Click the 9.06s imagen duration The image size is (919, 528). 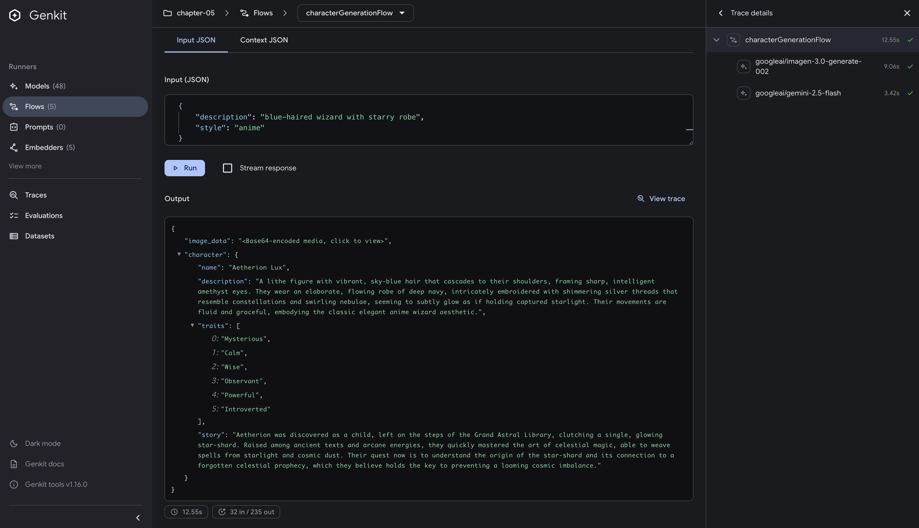click(x=891, y=66)
